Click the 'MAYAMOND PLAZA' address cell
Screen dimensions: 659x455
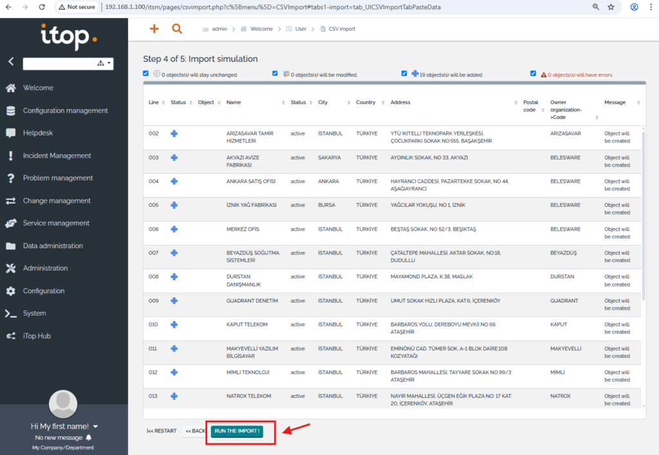point(432,276)
